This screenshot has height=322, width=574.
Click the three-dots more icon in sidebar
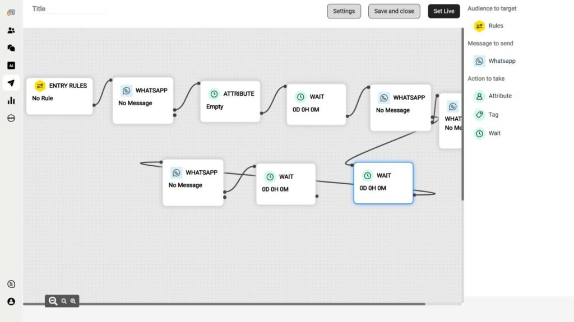(x=11, y=118)
